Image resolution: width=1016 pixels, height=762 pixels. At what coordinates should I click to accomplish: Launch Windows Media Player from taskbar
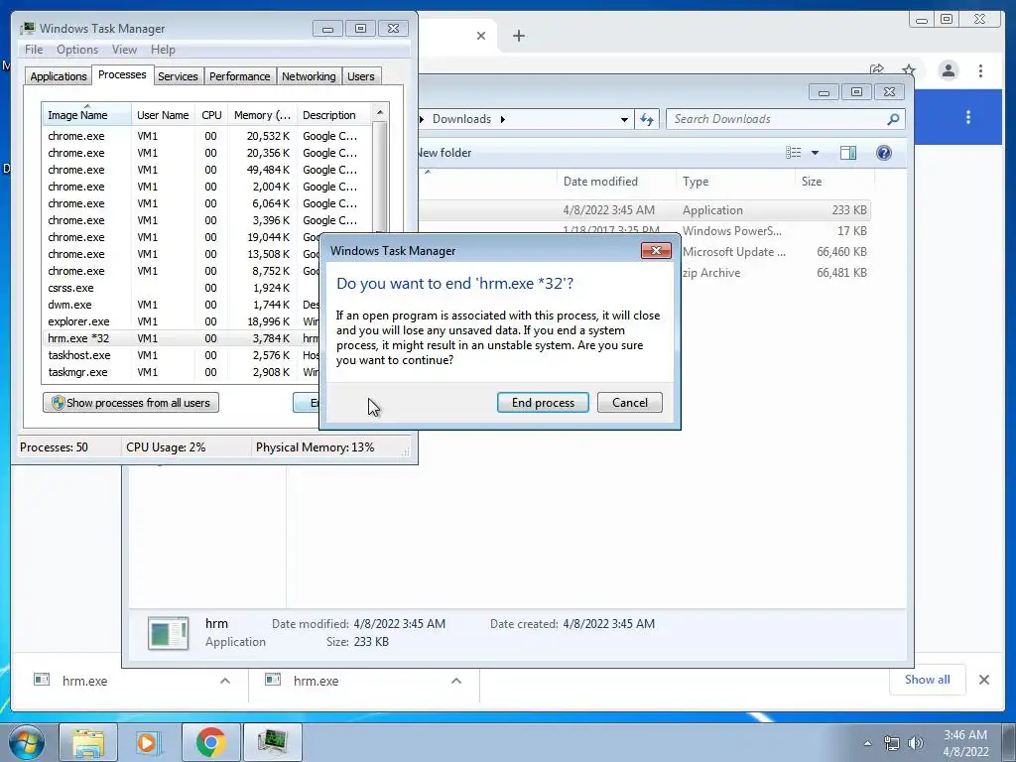(148, 742)
